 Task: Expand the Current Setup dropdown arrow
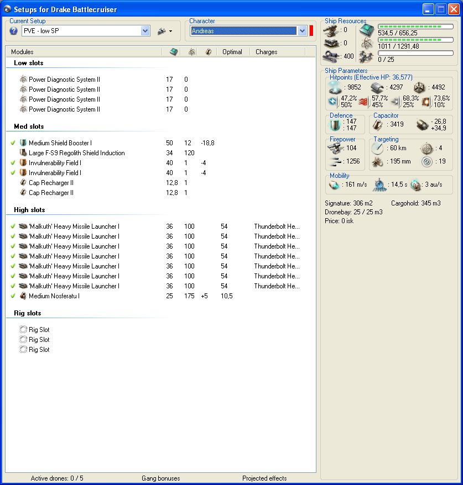tap(145, 31)
